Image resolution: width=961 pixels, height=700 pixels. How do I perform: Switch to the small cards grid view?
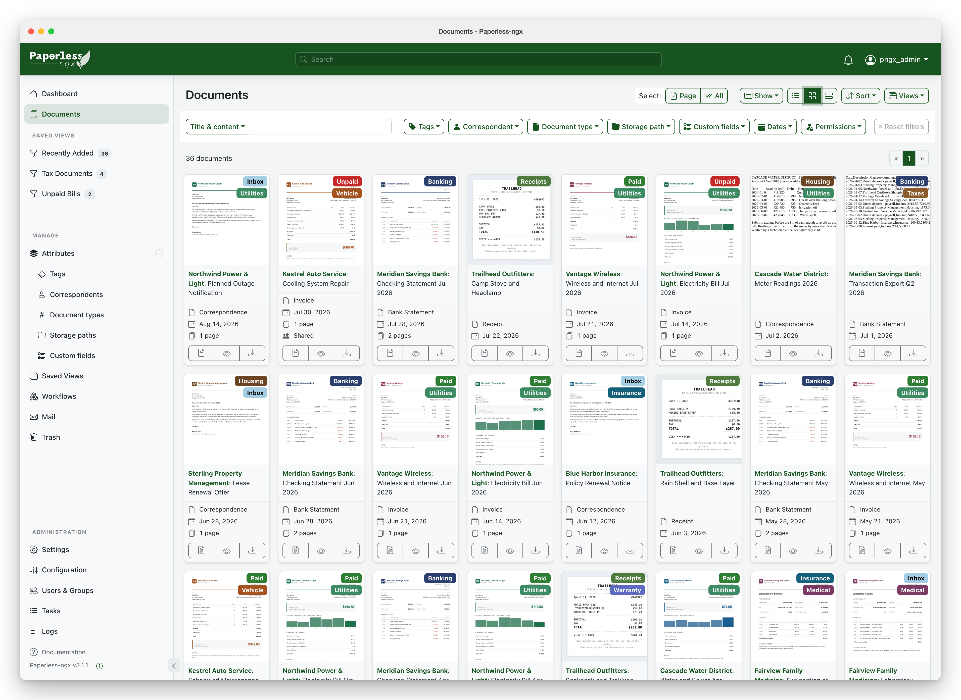click(x=812, y=96)
